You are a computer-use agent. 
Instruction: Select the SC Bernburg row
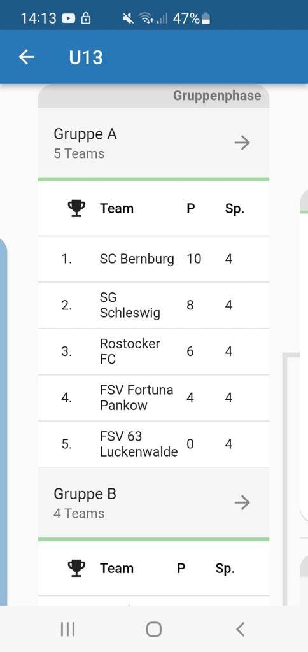(153, 259)
